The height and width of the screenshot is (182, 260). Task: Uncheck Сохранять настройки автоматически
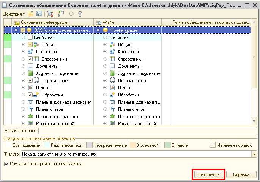6,164
